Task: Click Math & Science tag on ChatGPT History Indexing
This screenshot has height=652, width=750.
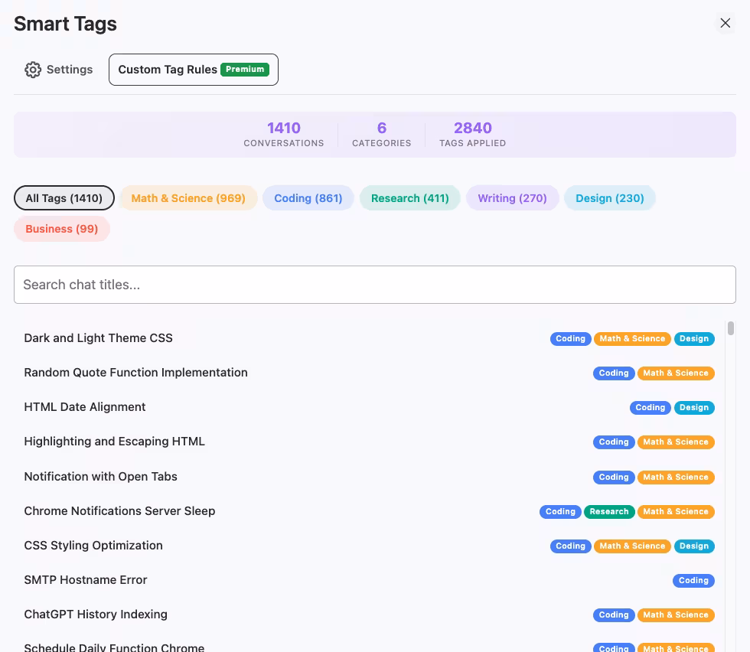Action: [x=676, y=615]
